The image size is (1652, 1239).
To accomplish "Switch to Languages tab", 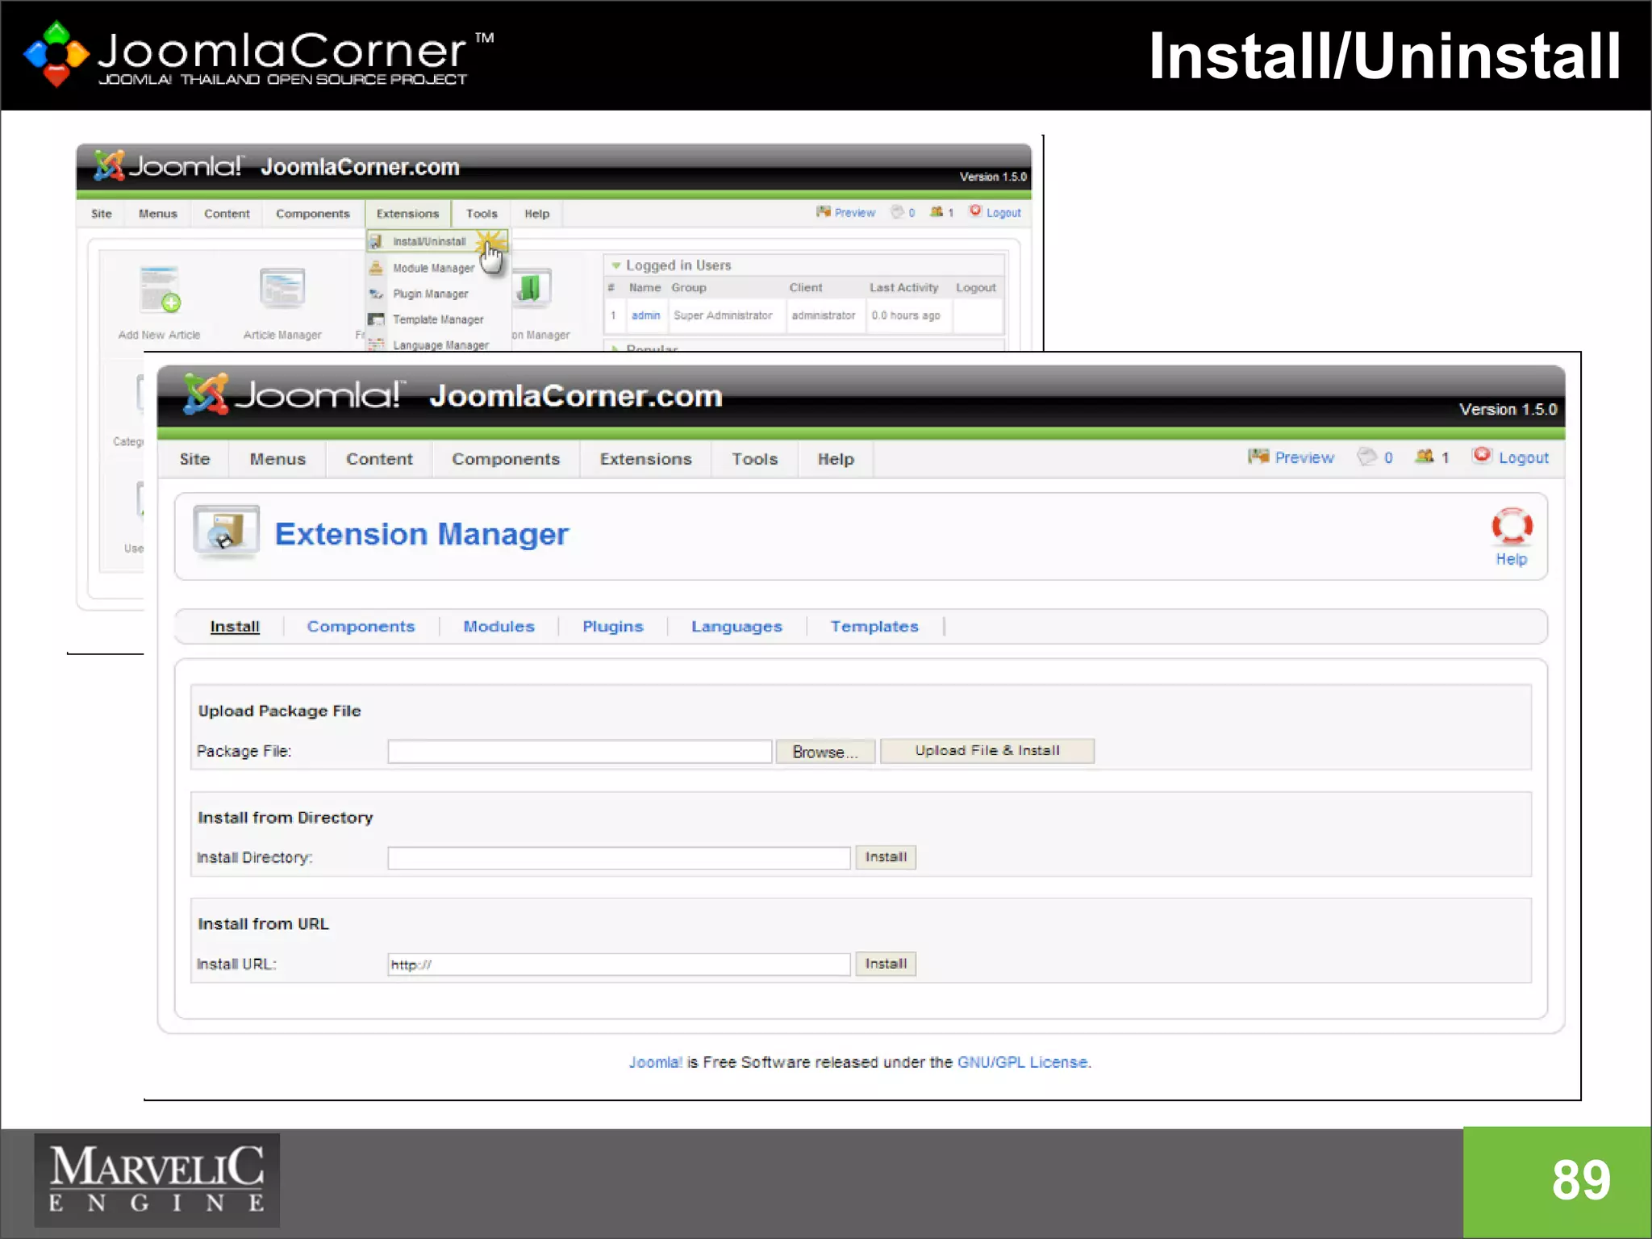I will 736,627.
